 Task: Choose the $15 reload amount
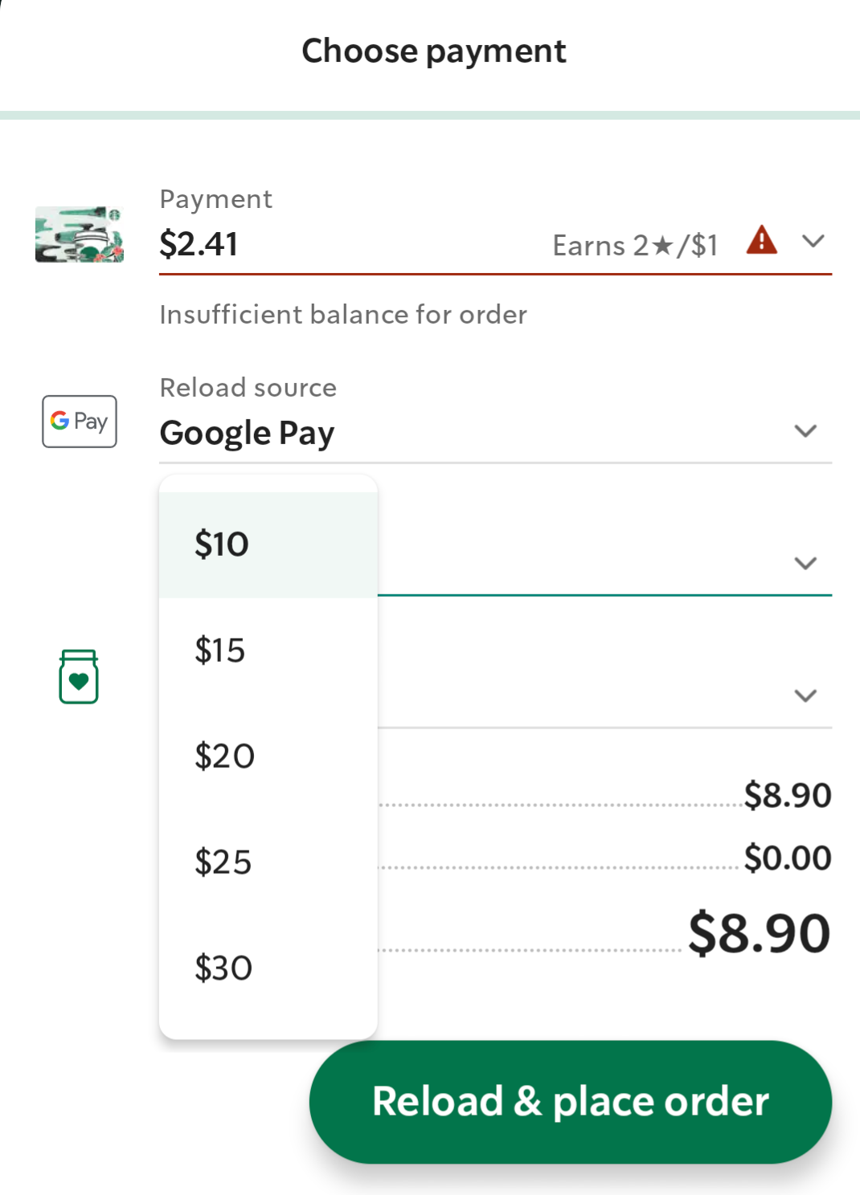(268, 651)
